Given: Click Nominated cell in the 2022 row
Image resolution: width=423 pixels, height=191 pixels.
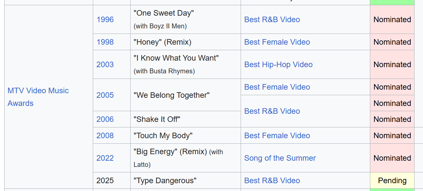Looking at the screenshot, I should coord(392,158).
